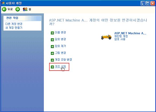The width and height of the screenshot is (156, 112).
Task: Select the yellow race car account picture
Action: (x=106, y=37)
